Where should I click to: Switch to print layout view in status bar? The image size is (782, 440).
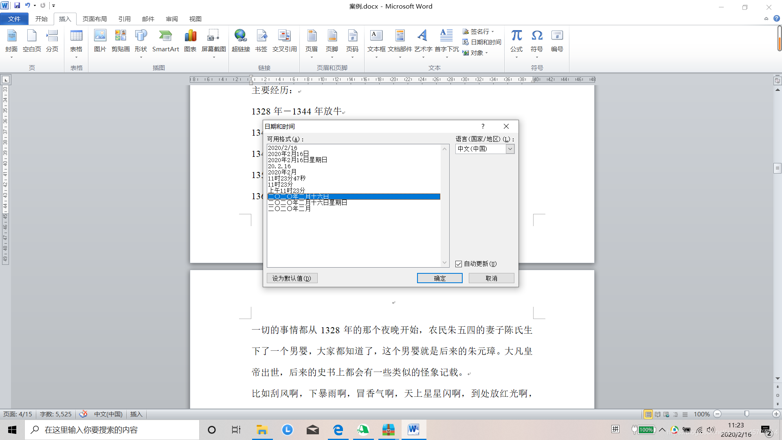click(648, 414)
